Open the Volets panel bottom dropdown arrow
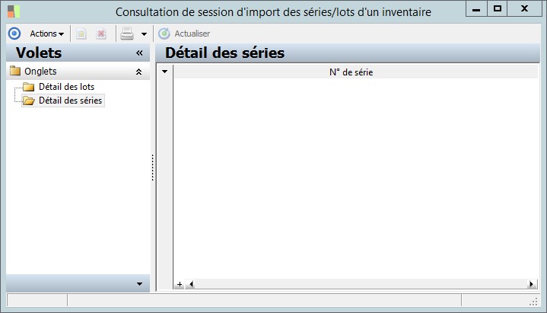 tap(139, 284)
